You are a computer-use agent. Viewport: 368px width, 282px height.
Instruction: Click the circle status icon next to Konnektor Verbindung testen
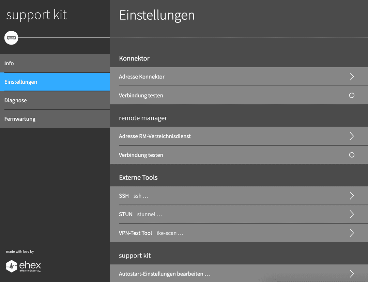coord(352,95)
